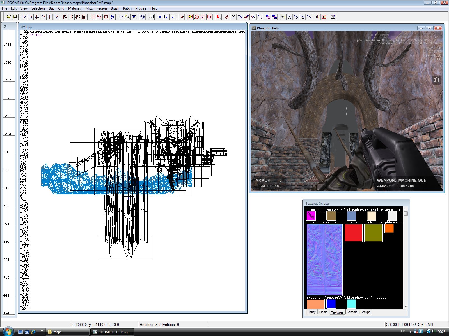This screenshot has height=336, width=449.
Task: Flip selection along the Y axis
Action: point(37,17)
